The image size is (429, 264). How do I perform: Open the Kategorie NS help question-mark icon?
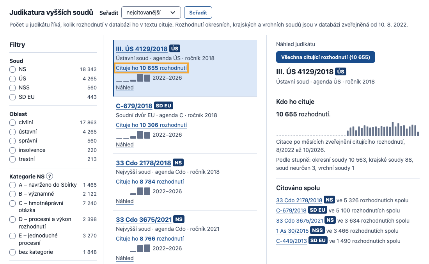coord(50,177)
